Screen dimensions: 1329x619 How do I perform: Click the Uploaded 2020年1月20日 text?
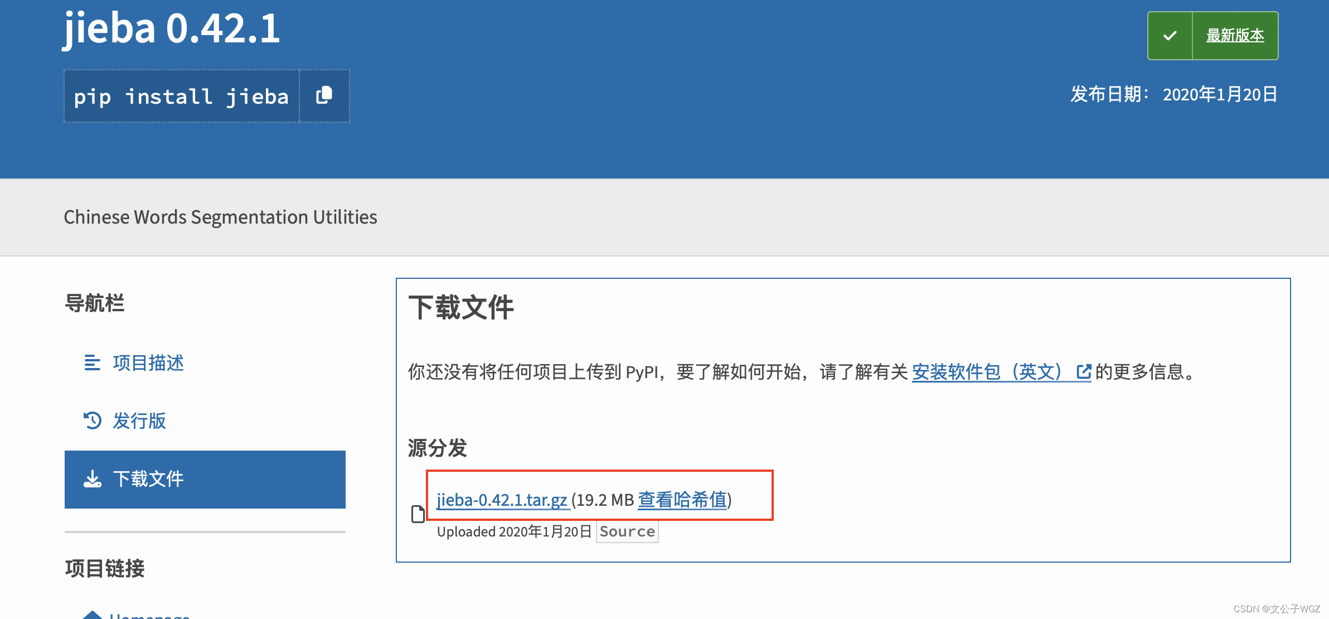point(514,531)
